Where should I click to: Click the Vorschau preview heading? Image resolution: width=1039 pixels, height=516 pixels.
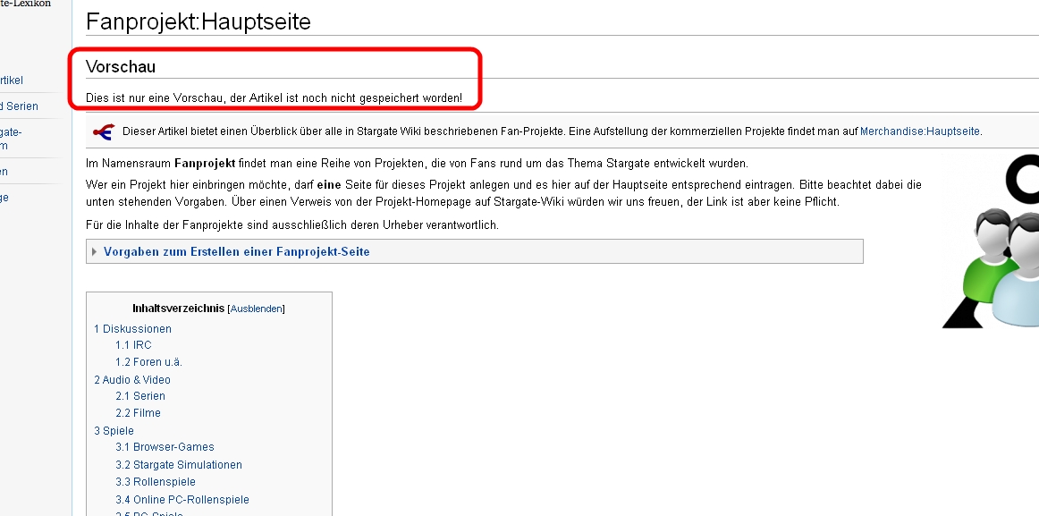tap(121, 66)
